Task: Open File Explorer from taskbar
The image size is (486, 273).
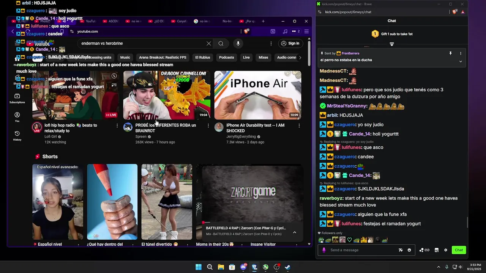Action: (221, 267)
